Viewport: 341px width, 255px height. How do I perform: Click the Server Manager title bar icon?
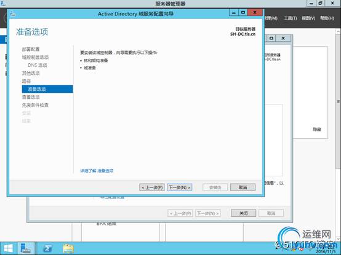(x=3, y=3)
